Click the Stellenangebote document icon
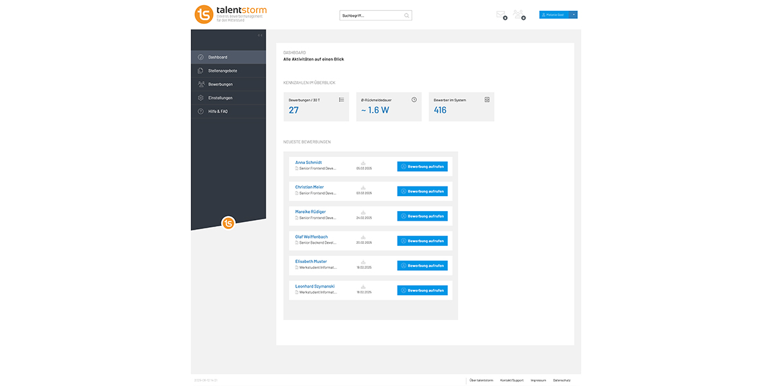772x386 pixels. (200, 71)
